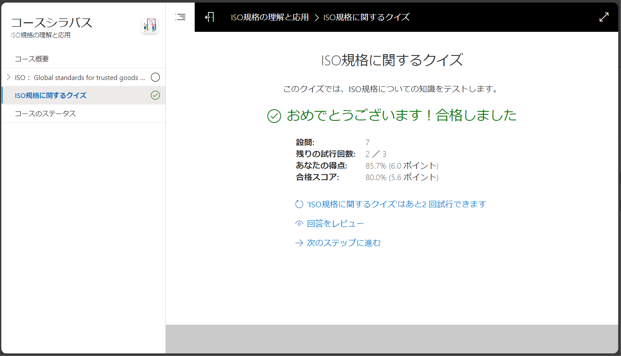621x356 pixels.
Task: Click the ISO規格の理解と応用 breadcrumb
Action: click(x=270, y=17)
